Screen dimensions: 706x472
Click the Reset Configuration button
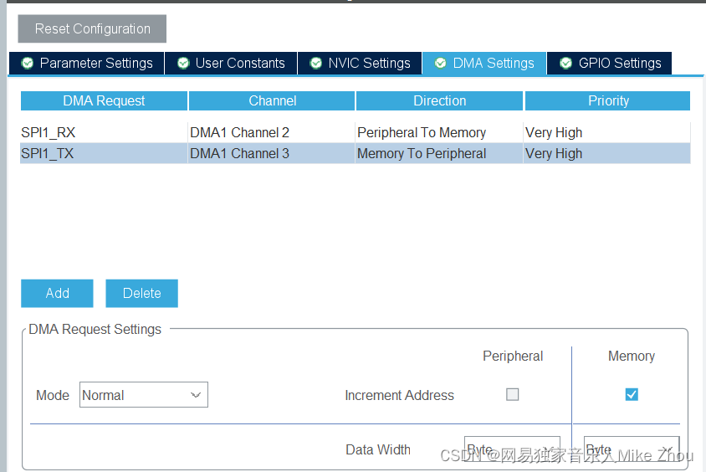tap(92, 28)
